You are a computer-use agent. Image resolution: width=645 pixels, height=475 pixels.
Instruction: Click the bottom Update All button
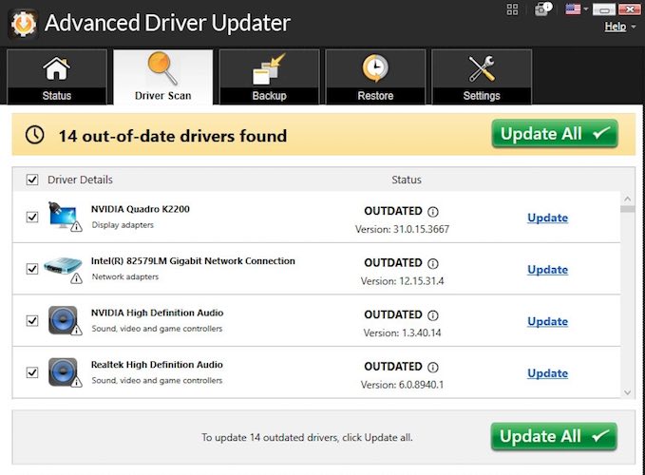click(x=554, y=436)
